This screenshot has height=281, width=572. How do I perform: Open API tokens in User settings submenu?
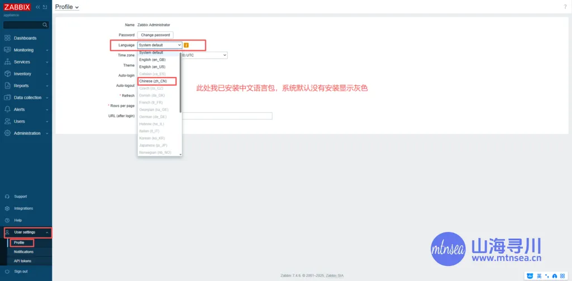22,261
